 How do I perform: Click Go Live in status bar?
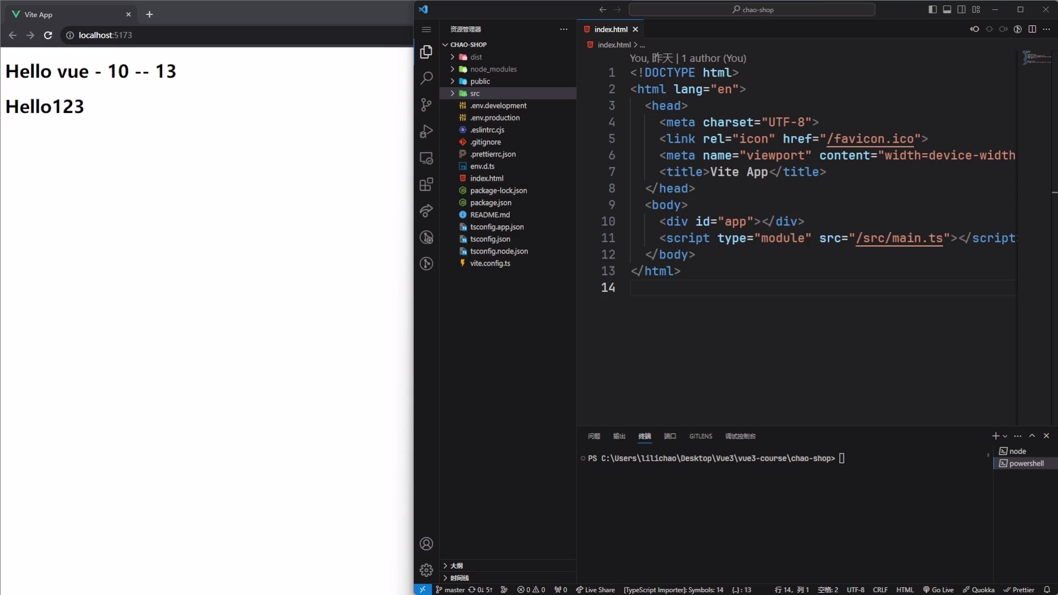(x=938, y=589)
